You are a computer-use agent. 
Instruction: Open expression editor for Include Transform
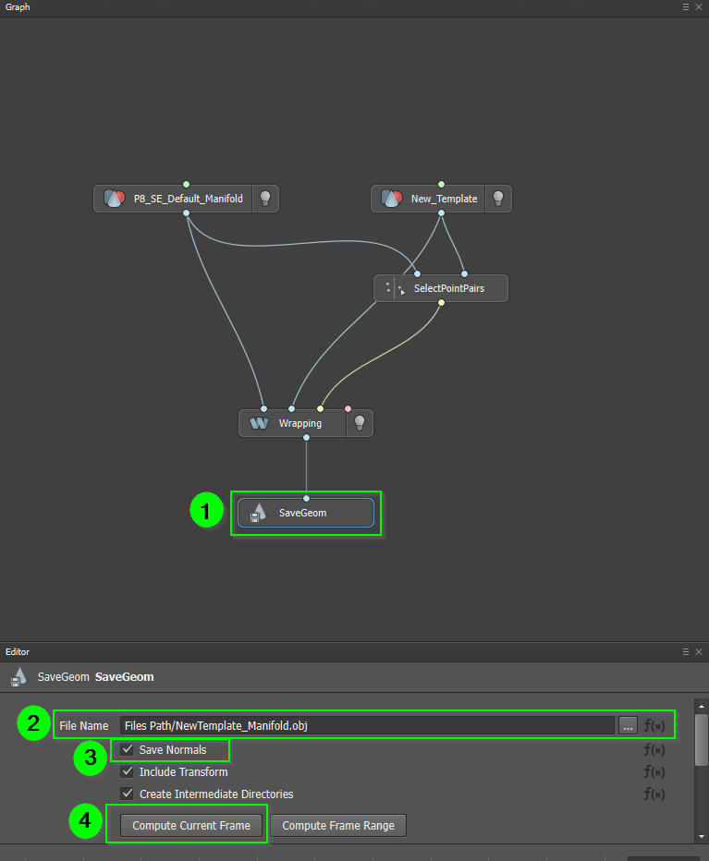[654, 772]
